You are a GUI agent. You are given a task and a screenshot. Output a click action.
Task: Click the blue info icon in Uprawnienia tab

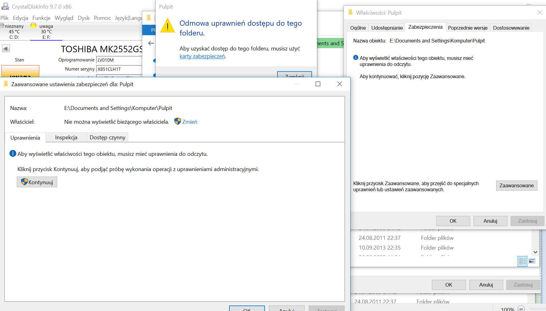click(13, 153)
